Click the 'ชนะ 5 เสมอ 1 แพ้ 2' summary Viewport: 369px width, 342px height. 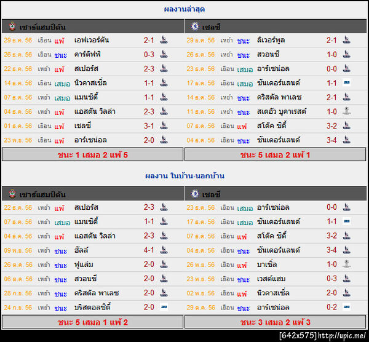[92, 322]
